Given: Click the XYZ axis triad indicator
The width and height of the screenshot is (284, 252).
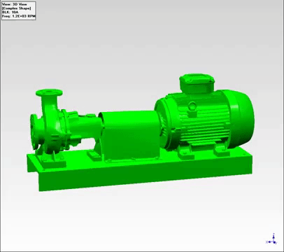Looking at the screenshot, I should [x=271, y=239].
